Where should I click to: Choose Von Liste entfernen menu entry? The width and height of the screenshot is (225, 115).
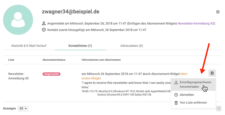coord(193,103)
